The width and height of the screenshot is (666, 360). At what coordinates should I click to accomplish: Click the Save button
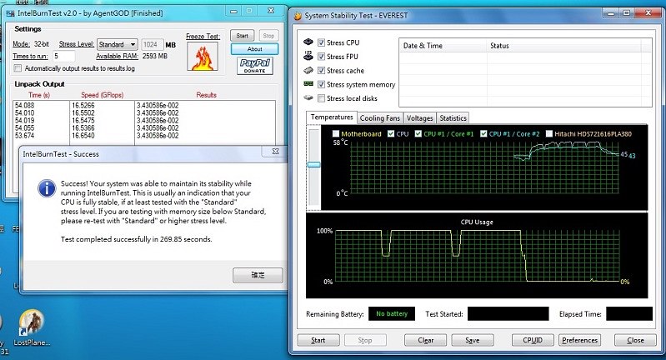(473, 340)
